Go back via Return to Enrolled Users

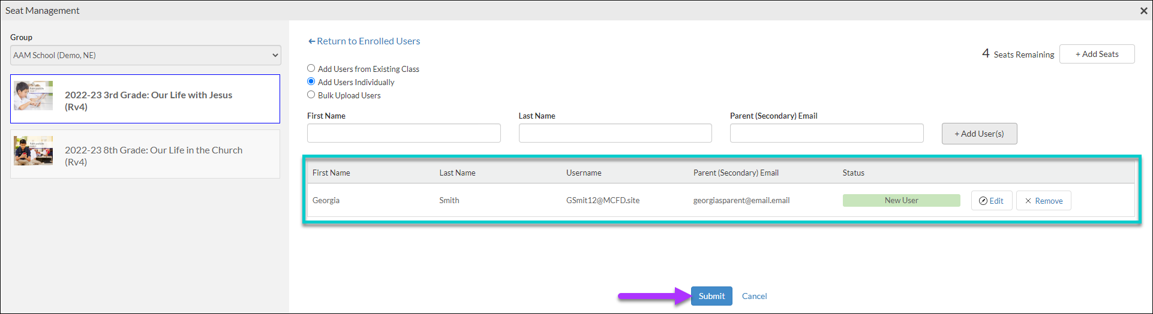pyautogui.click(x=364, y=41)
